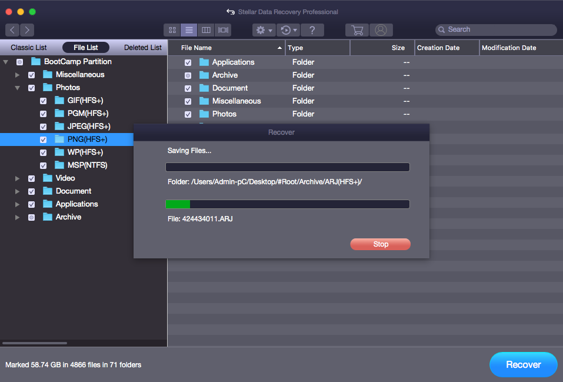
Task: Sort by the Type column header
Action: click(x=318, y=48)
